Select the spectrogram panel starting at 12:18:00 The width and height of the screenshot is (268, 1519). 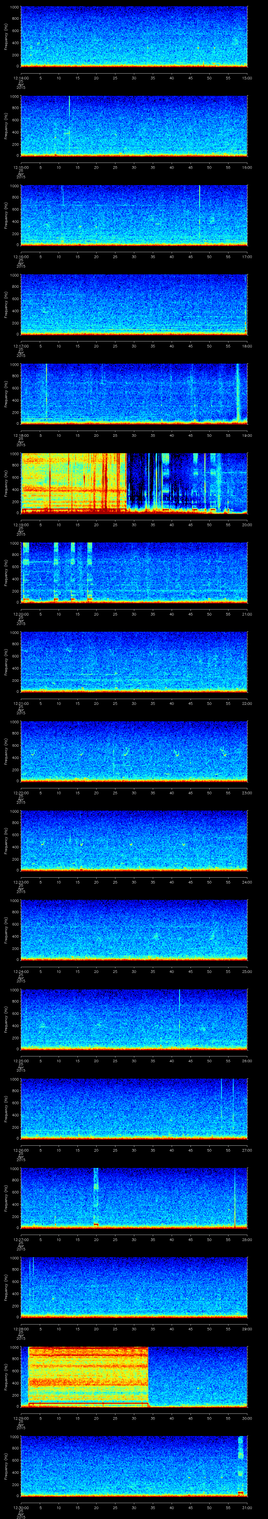coord(134,394)
